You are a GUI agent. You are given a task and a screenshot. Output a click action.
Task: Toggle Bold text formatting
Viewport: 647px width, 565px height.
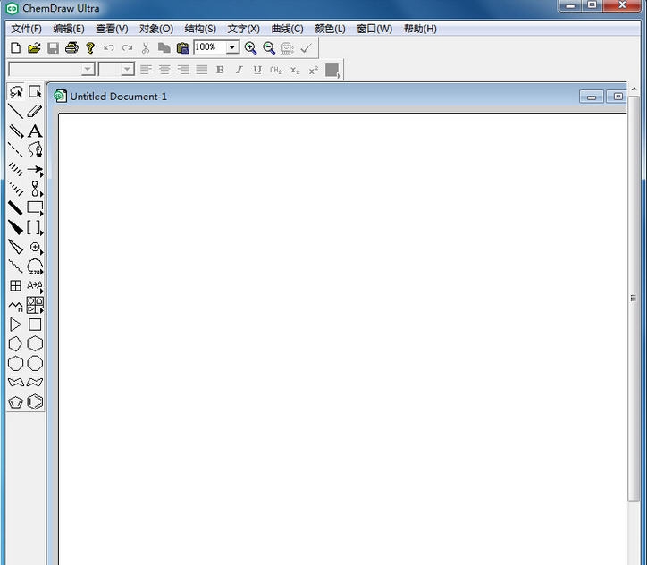point(221,70)
